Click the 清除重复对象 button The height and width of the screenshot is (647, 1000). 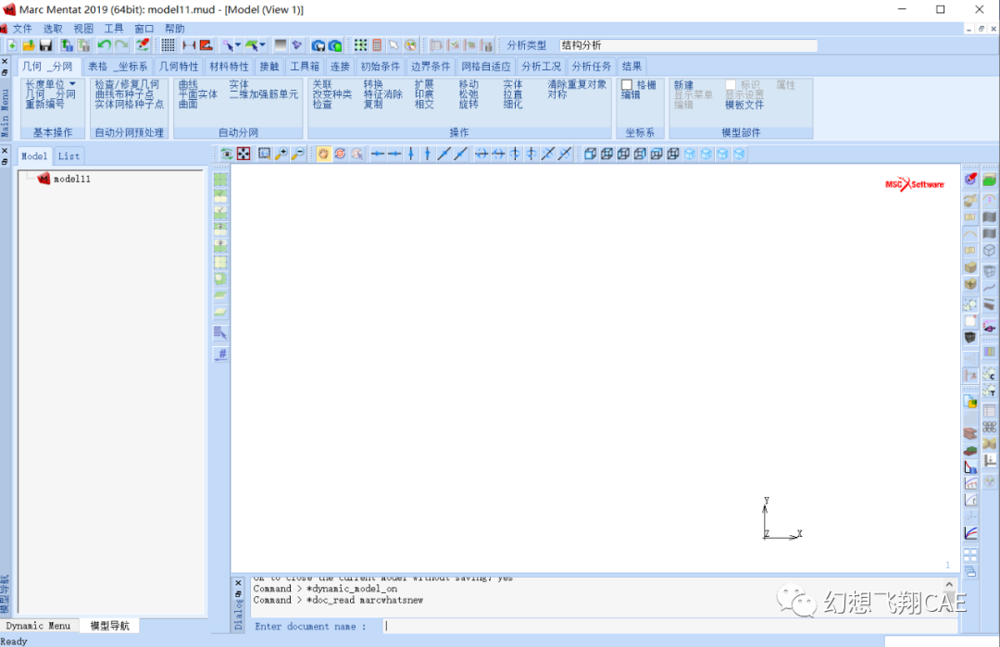point(577,84)
